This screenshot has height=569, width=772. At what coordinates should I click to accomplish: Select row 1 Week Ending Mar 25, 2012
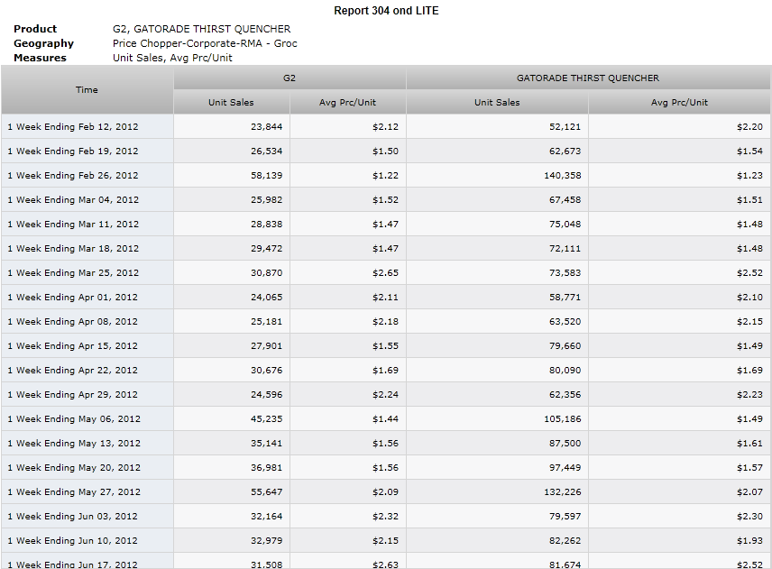click(386, 272)
